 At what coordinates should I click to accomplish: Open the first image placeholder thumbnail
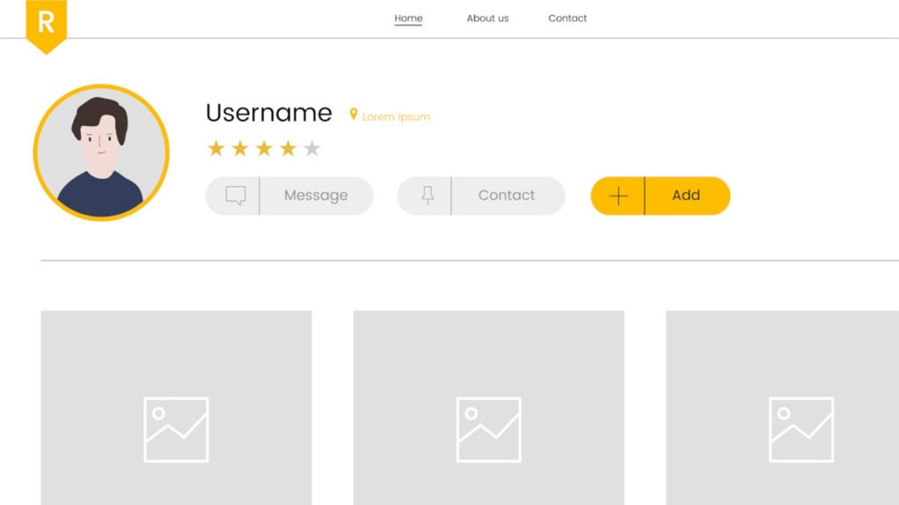[x=176, y=408]
